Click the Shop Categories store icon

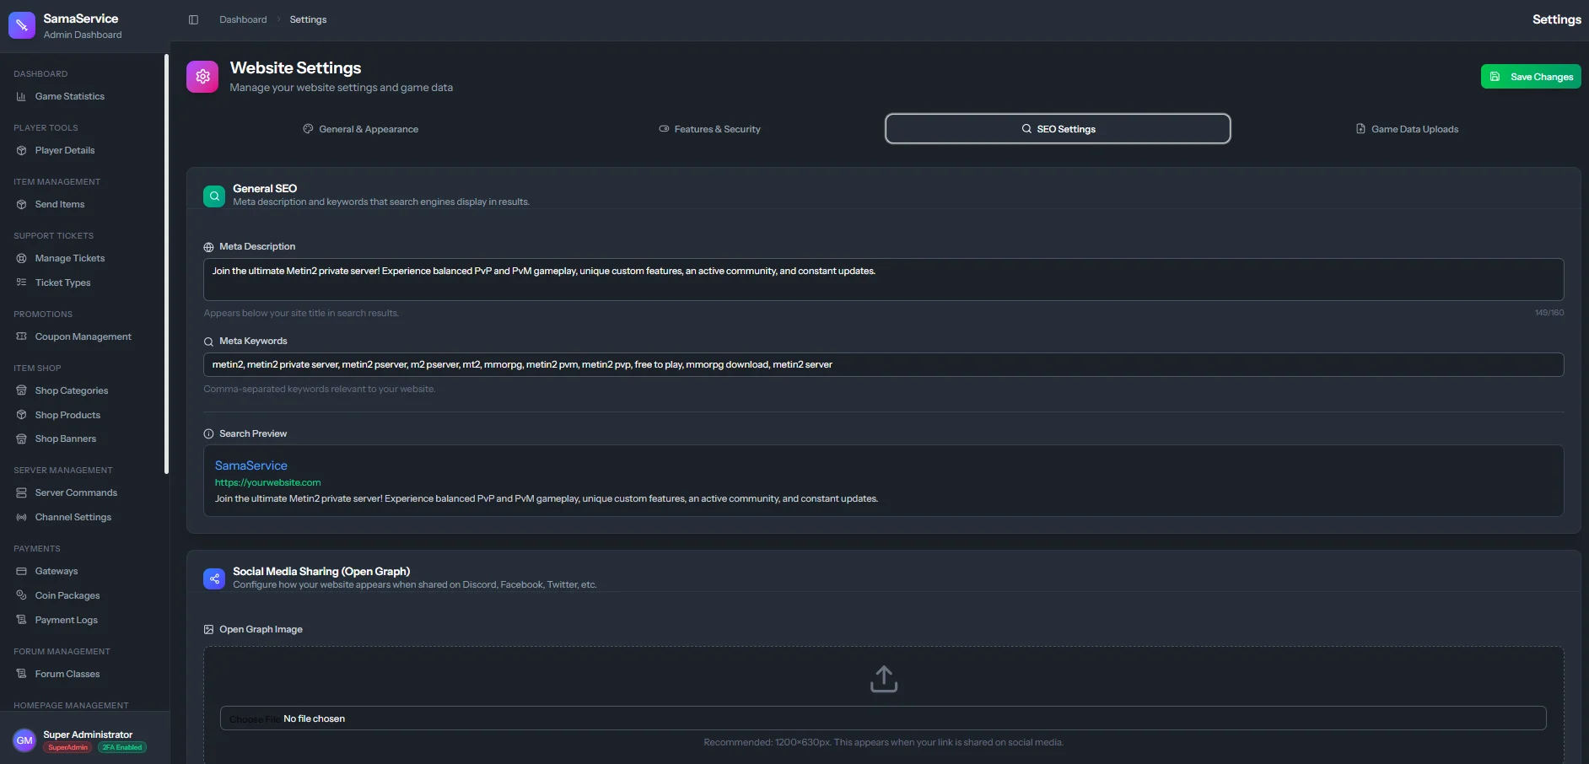tap(21, 390)
